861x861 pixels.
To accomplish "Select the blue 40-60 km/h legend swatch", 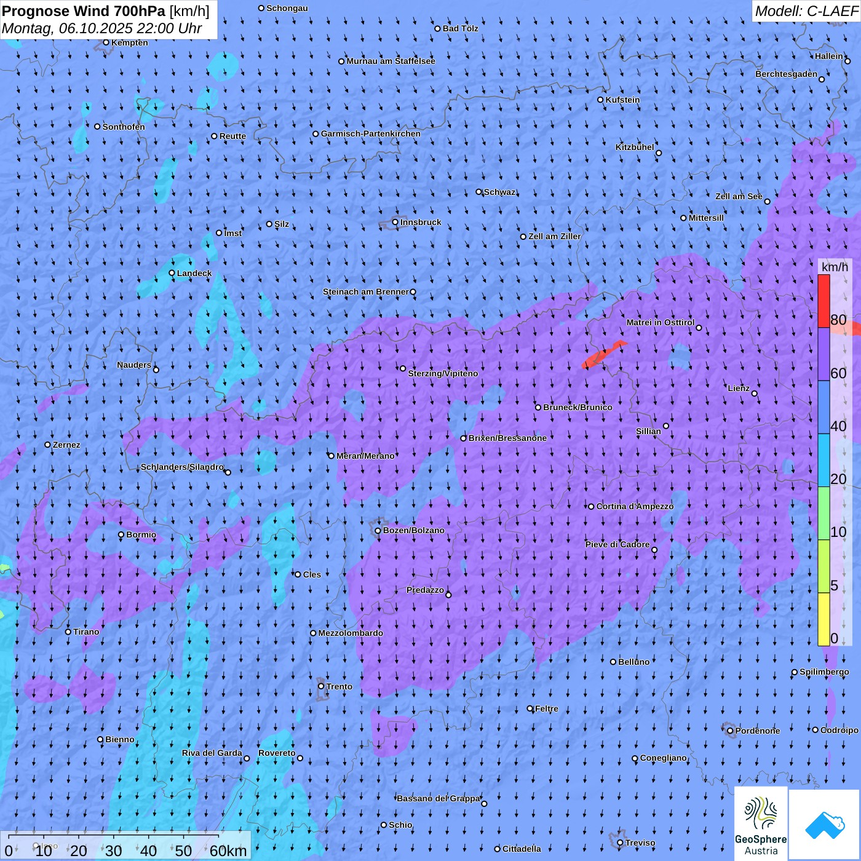I will [x=823, y=408].
